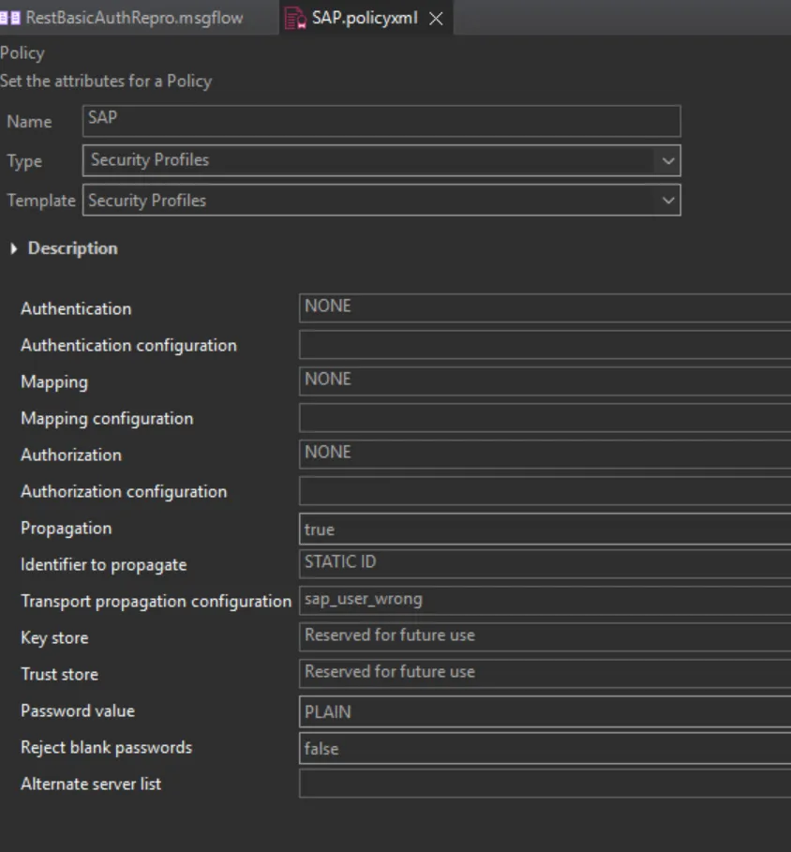
Task: Click the Template combo box showing Security Profiles
Action: pos(381,200)
